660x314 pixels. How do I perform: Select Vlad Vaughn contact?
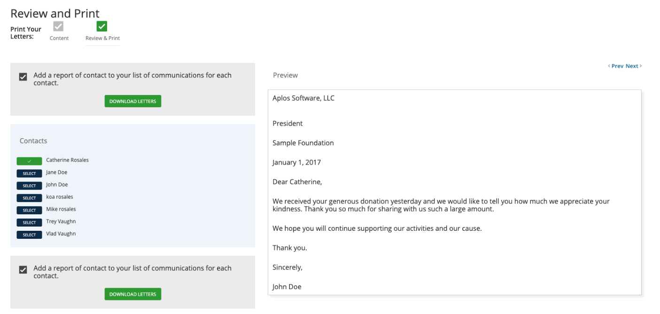29,234
